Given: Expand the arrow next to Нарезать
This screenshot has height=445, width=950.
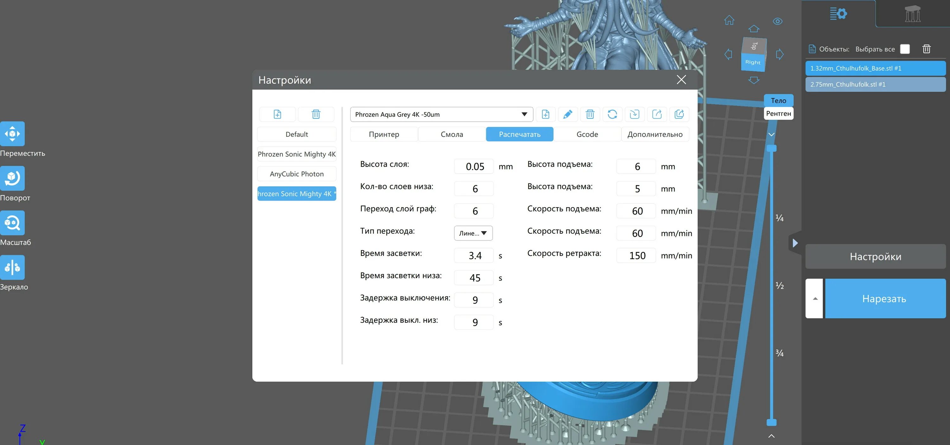Looking at the screenshot, I should (815, 298).
